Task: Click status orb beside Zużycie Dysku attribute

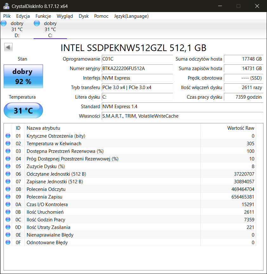Action: [x=8, y=166]
